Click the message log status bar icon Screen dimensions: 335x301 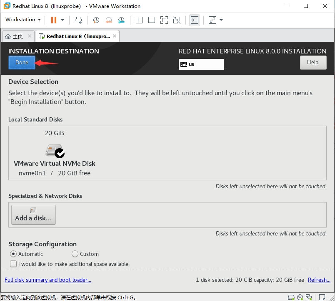[x=322, y=297]
